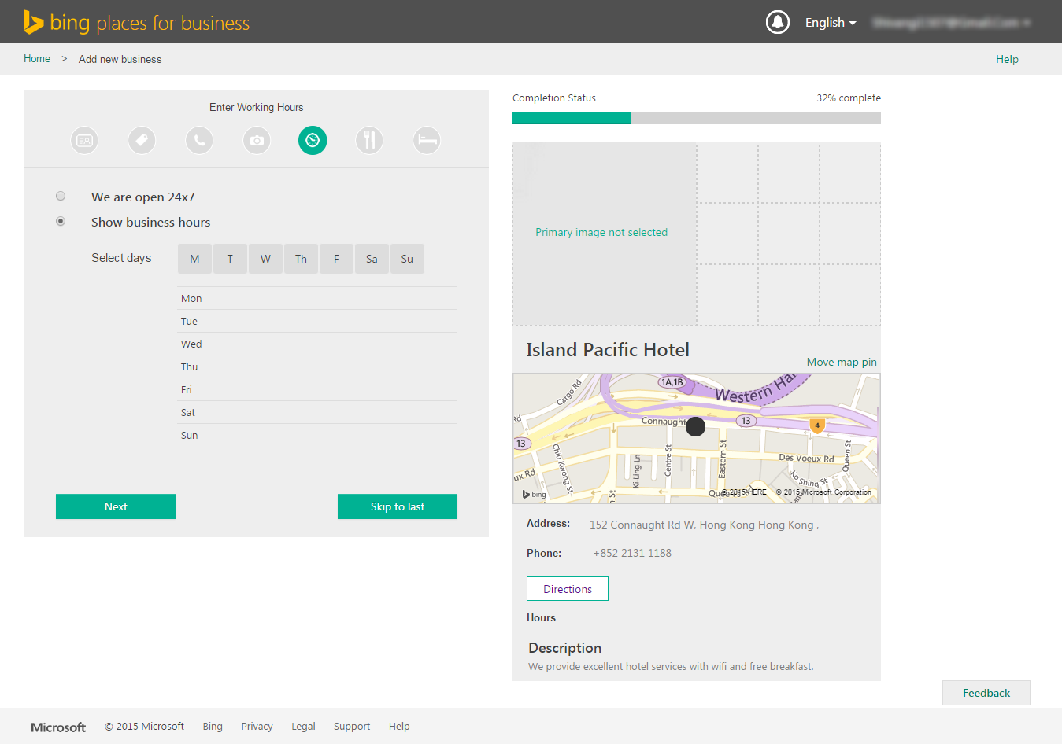Go to the category tag step icon

(142, 141)
